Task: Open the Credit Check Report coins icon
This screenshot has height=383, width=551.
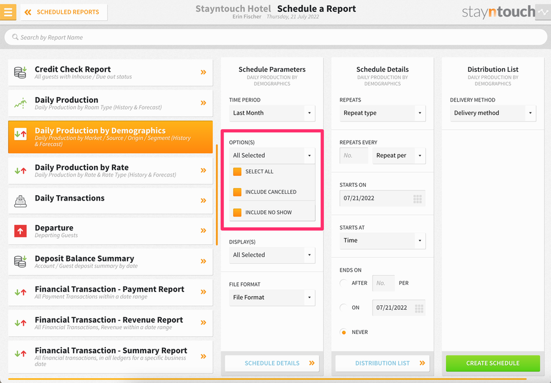Action: 20,72
